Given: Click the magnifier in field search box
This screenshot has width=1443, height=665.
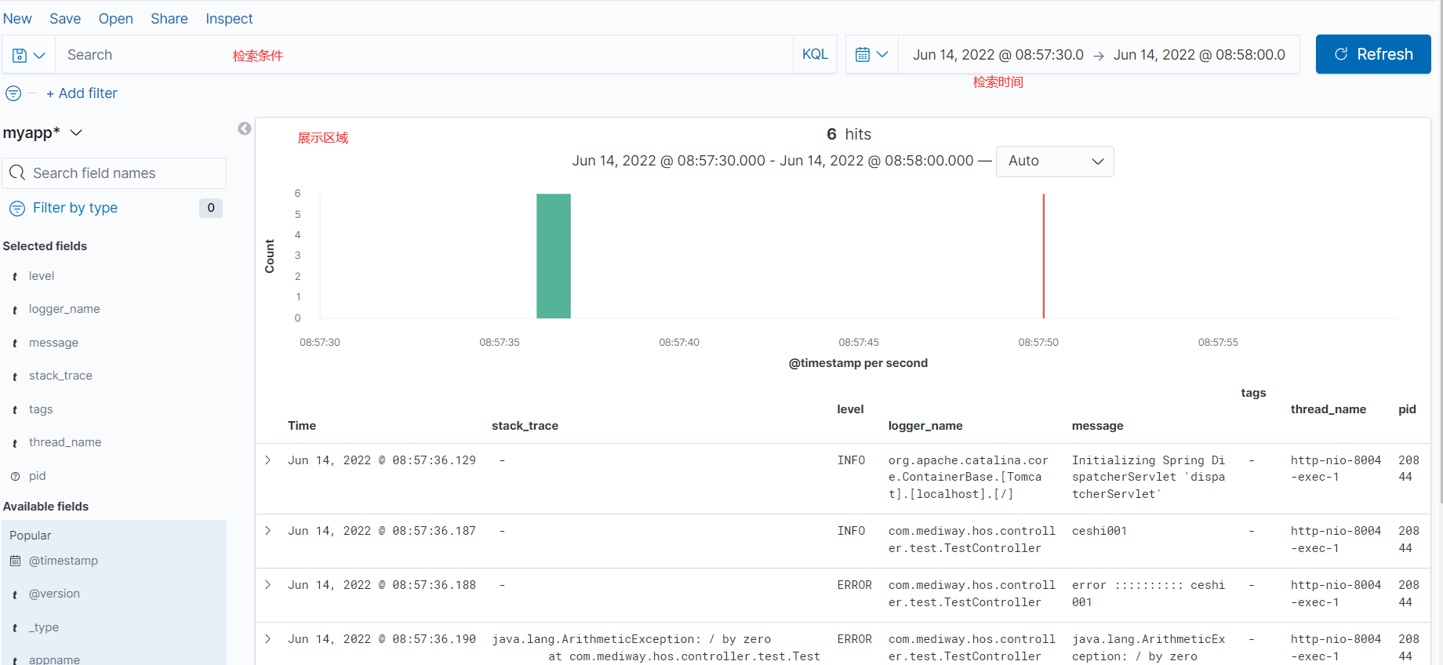Looking at the screenshot, I should point(17,173).
